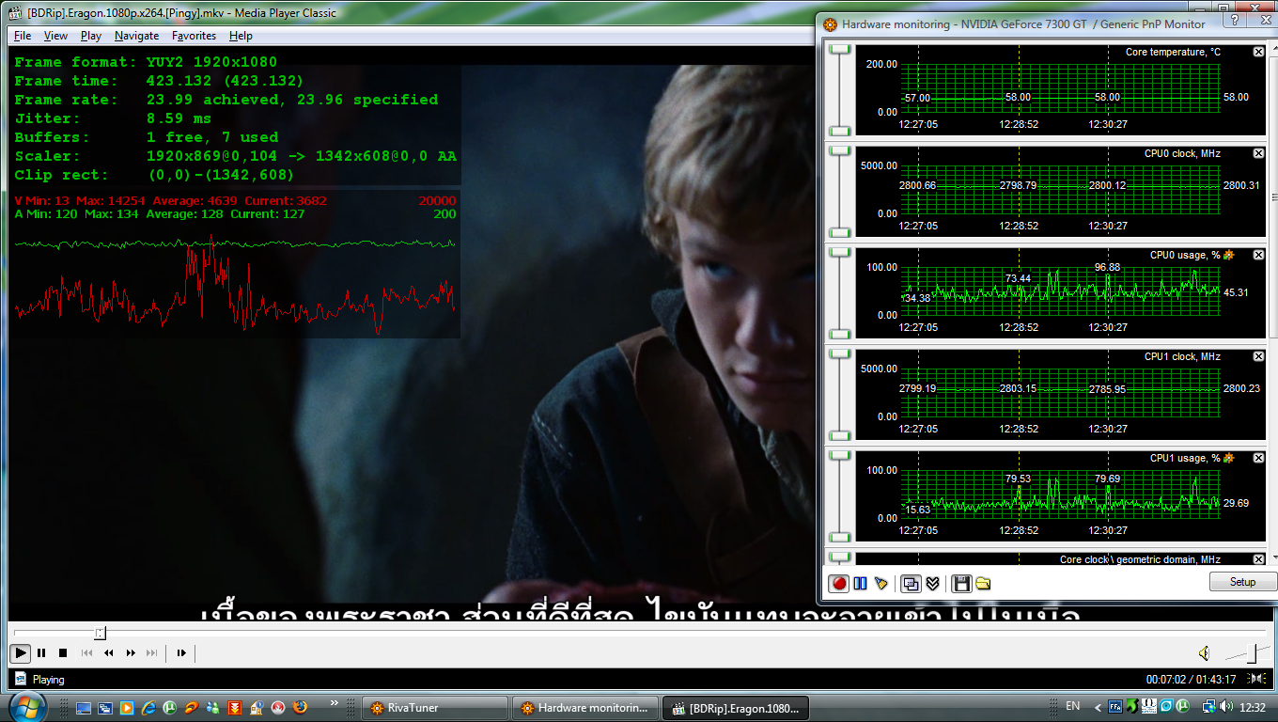Click the double-chevron down icon
This screenshot has height=722, width=1278.
932,584
